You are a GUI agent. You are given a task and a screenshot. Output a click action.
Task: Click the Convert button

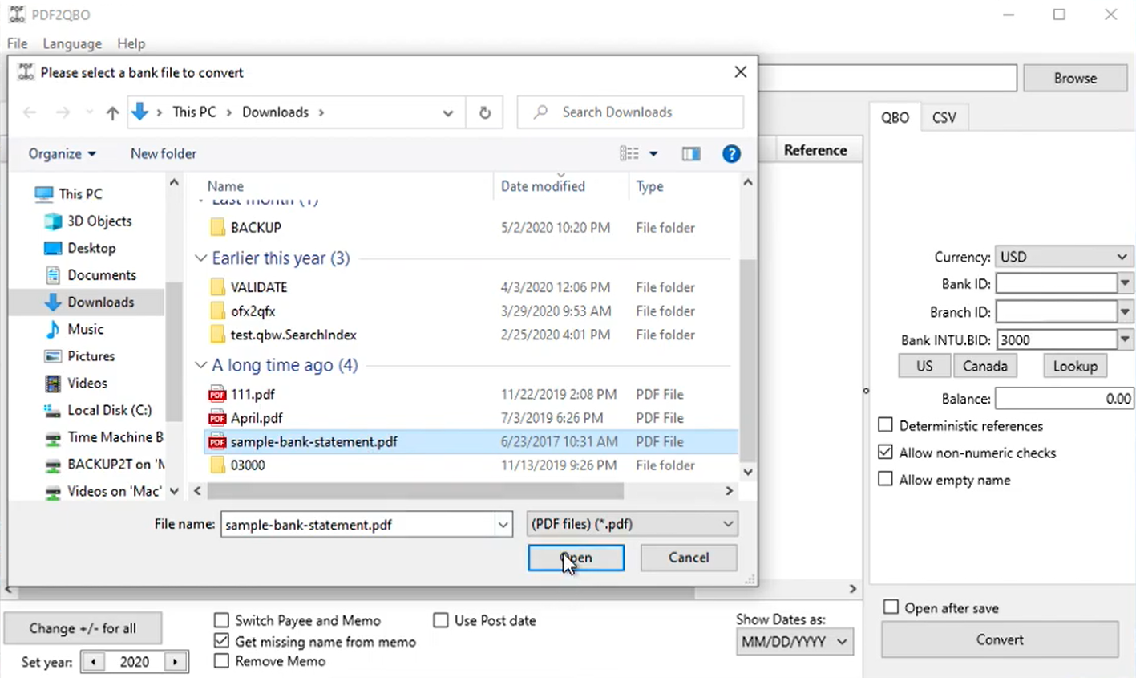click(x=1000, y=639)
